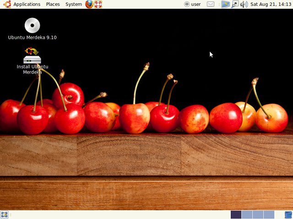Switch to the second workspace

[247, 215]
